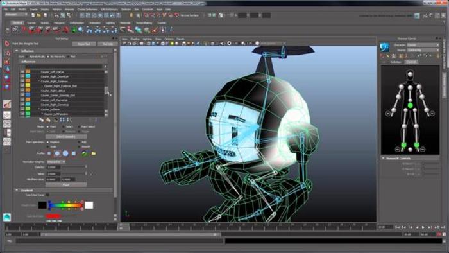Click the open scene folder icon

click(38, 15)
